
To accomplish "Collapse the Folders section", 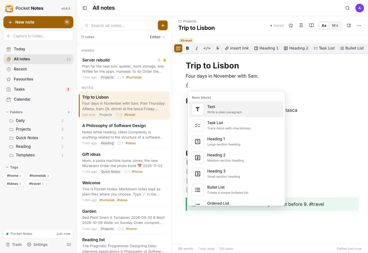I will click(x=14, y=112).
